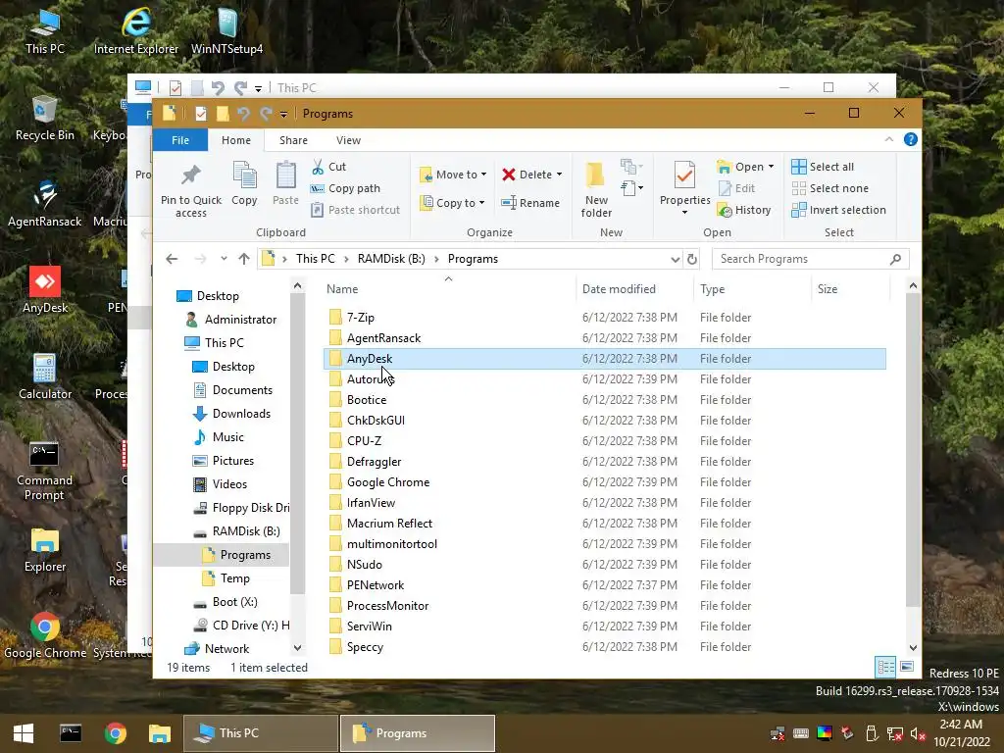1004x753 pixels.
Task: Expand the Delete dropdown arrow
Action: 559,175
